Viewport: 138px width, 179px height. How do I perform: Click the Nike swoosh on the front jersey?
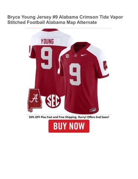84,55
